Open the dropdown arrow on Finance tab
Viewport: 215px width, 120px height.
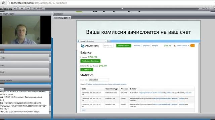(x=106, y=41)
